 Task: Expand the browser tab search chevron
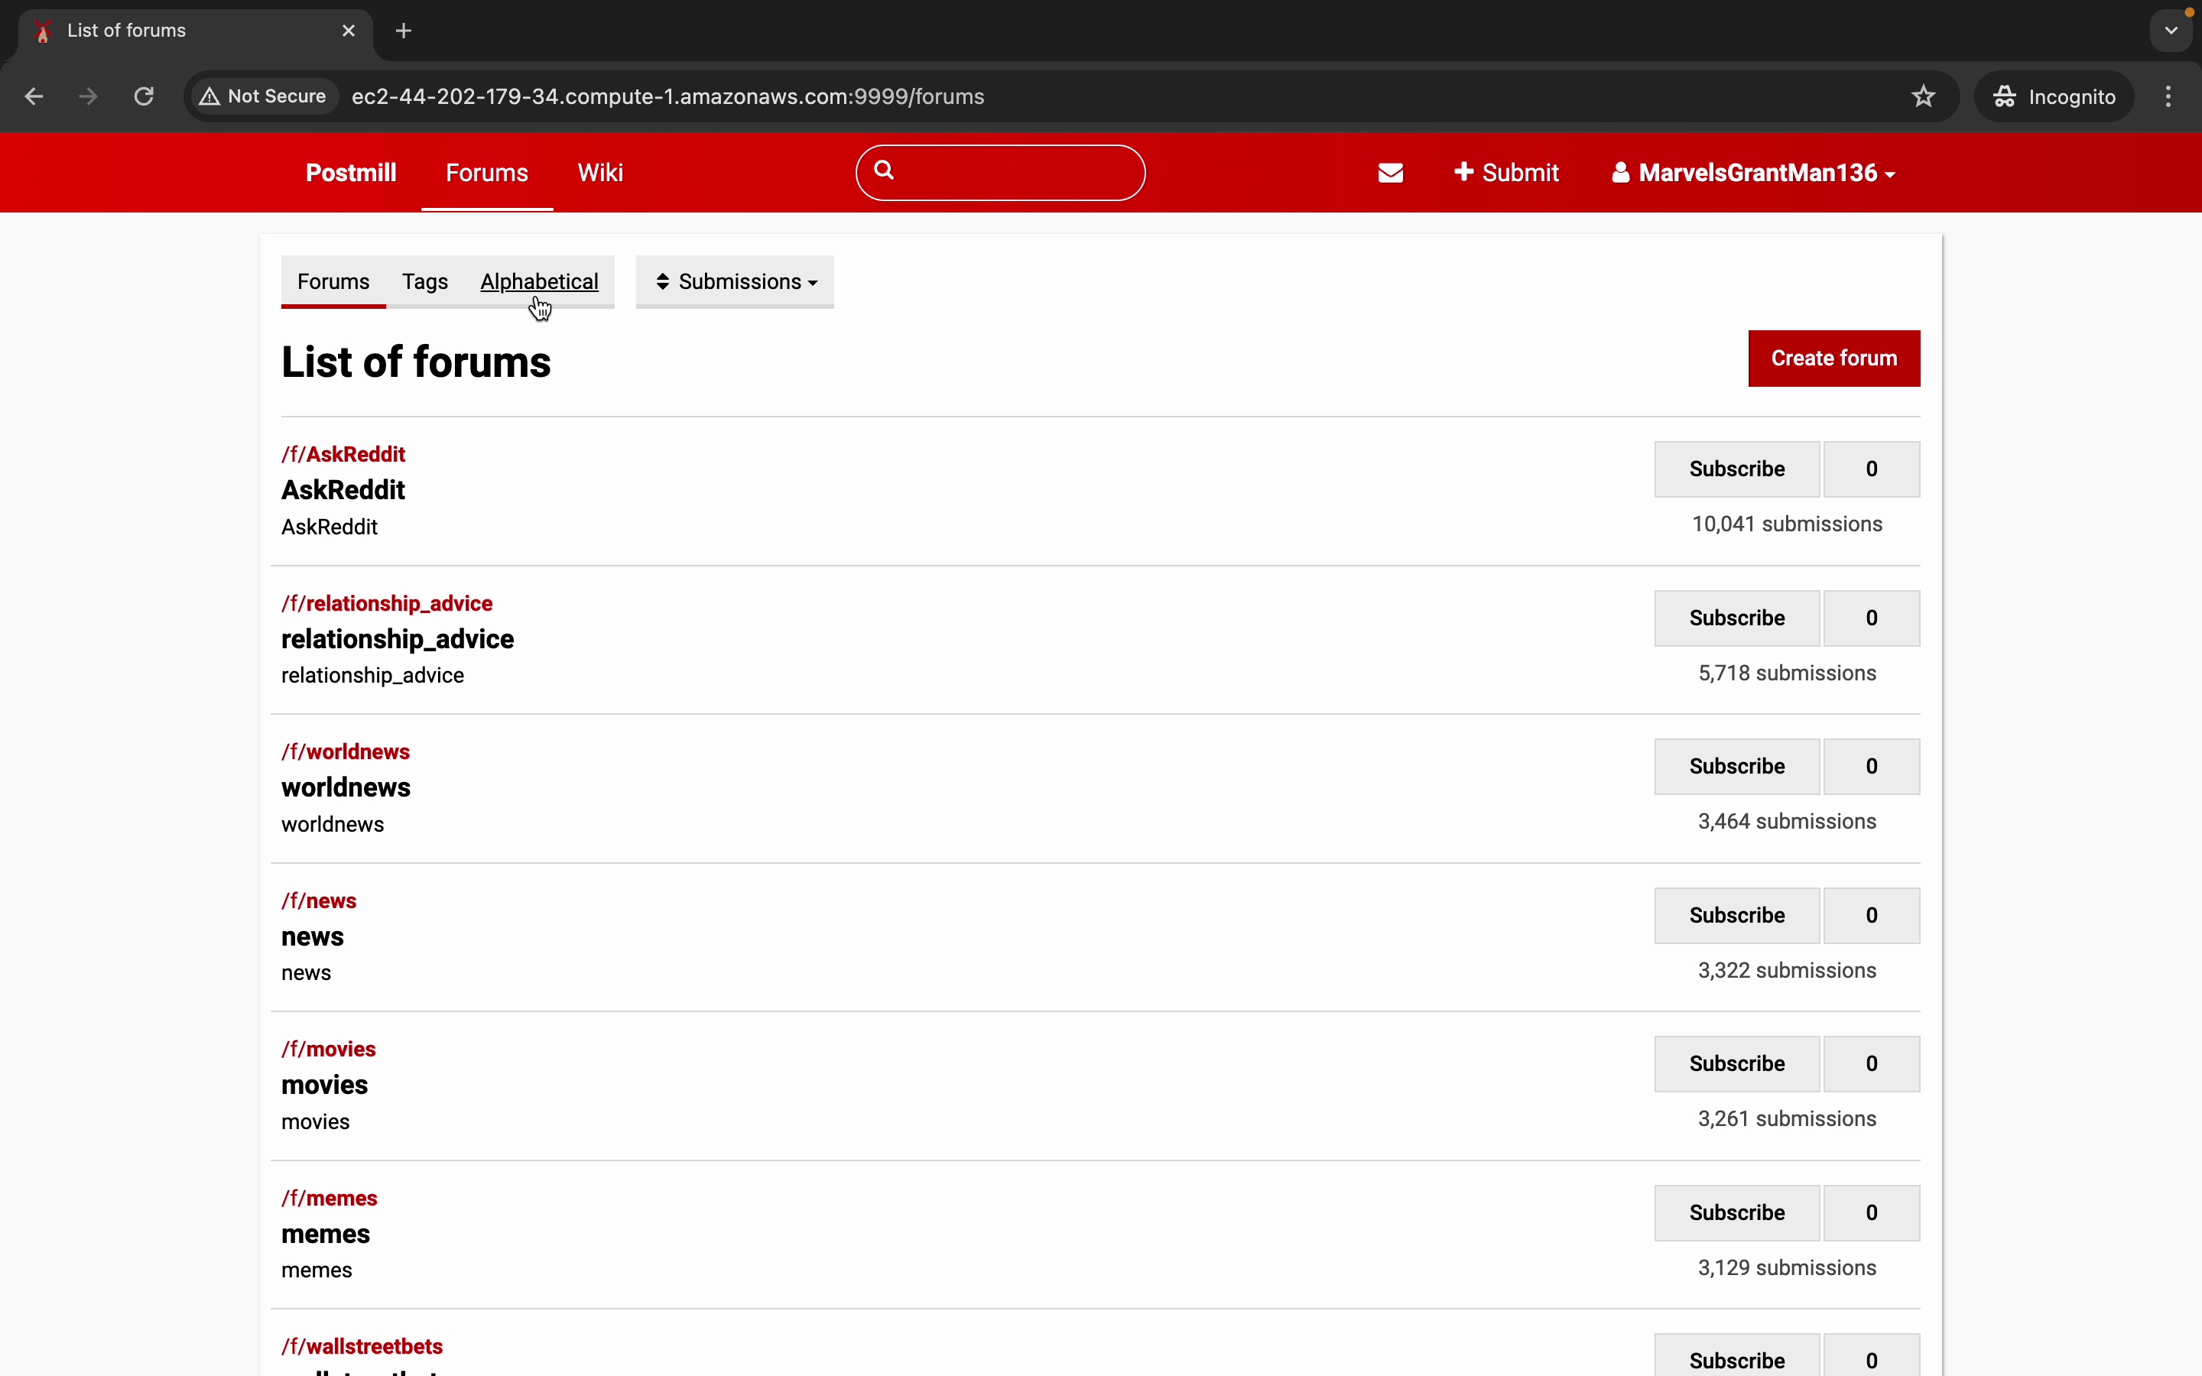pyautogui.click(x=2171, y=31)
